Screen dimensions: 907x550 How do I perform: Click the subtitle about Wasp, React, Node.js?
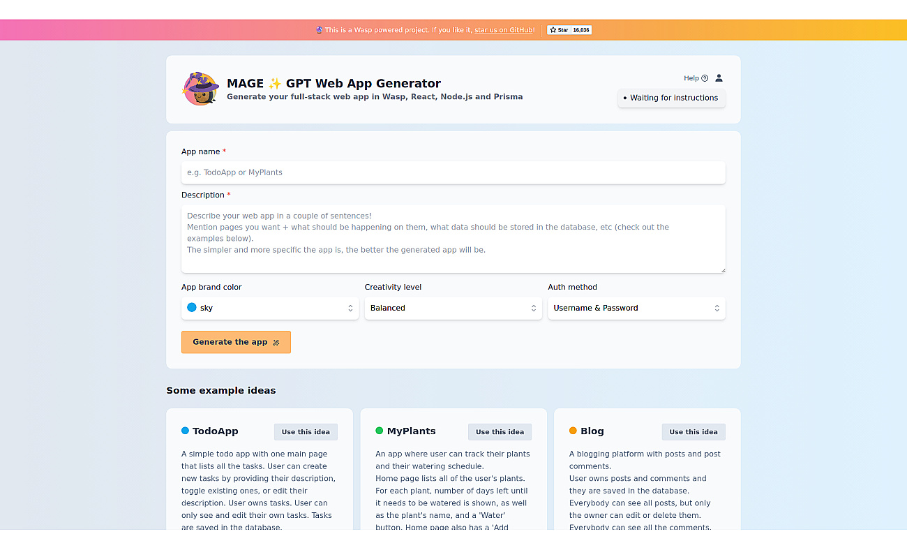click(375, 97)
